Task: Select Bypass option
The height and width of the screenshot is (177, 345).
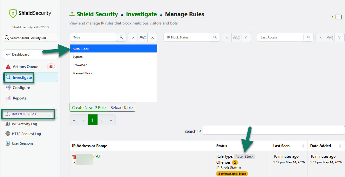Action: (113, 57)
